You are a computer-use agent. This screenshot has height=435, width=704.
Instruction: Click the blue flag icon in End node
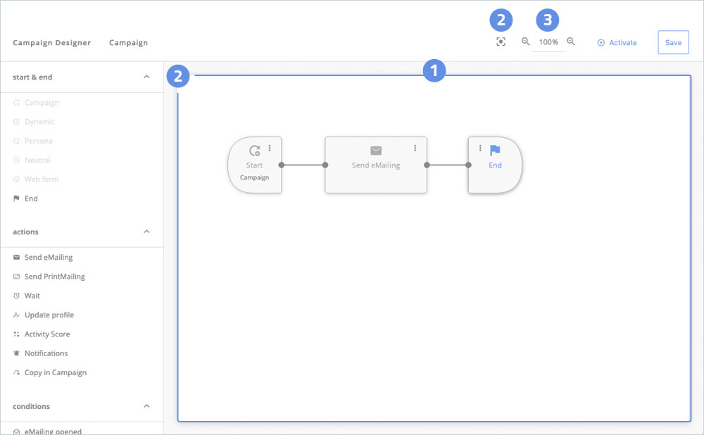(x=495, y=151)
